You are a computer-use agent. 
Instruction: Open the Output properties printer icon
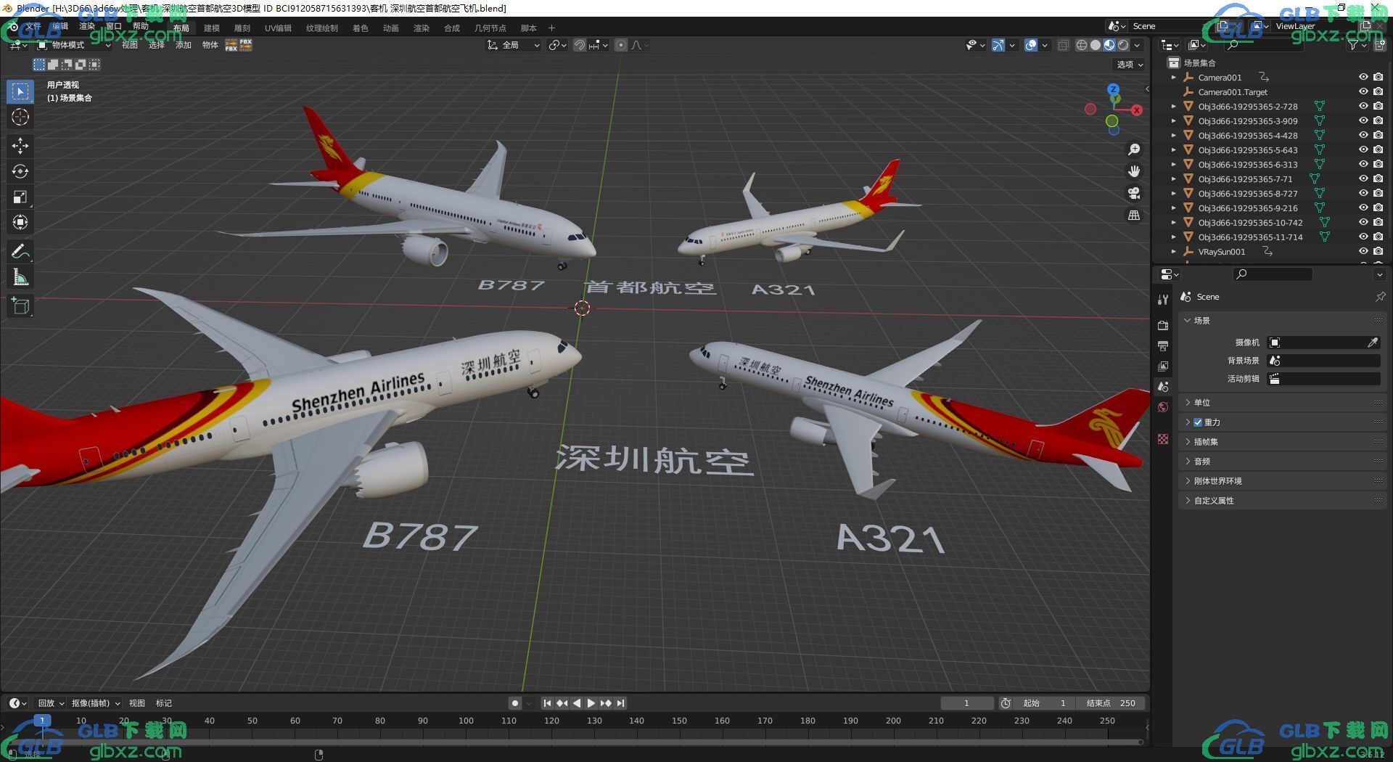(x=1163, y=346)
